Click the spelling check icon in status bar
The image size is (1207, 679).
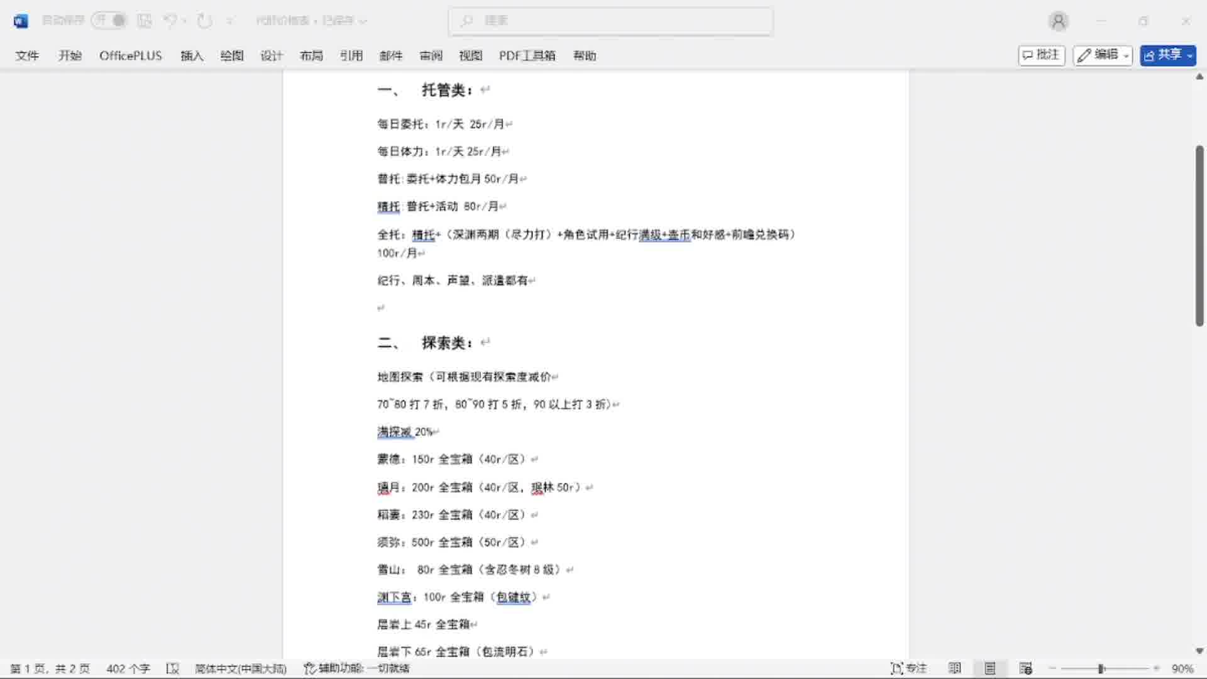coord(174,668)
